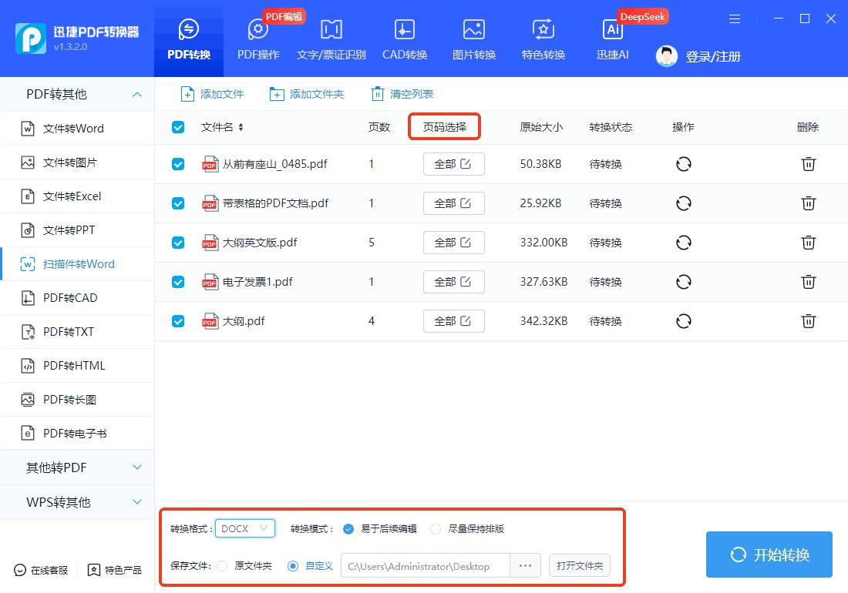Open the hamburger menu in title bar
The height and width of the screenshot is (593, 848).
(735, 19)
